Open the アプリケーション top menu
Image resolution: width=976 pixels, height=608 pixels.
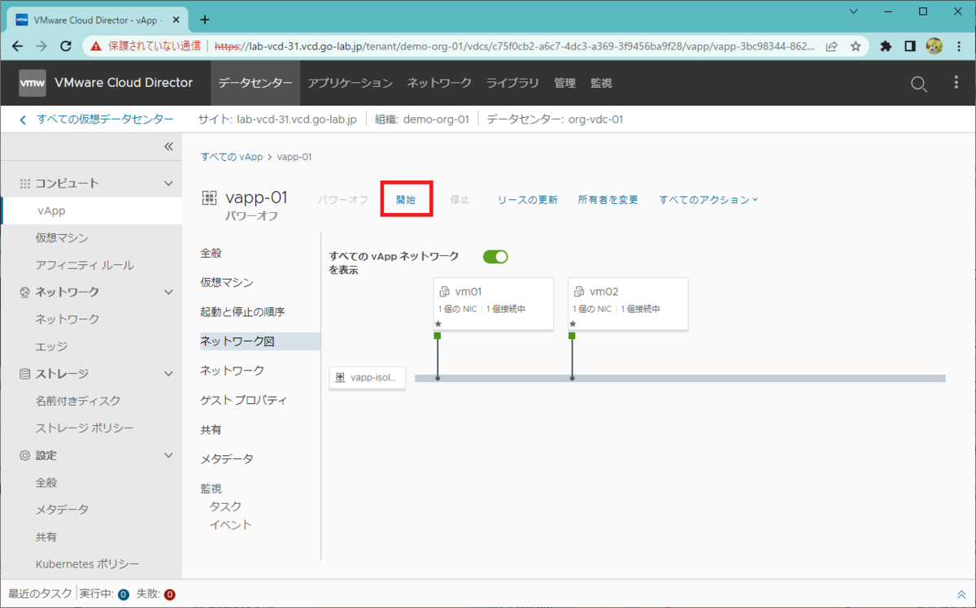pyautogui.click(x=350, y=83)
